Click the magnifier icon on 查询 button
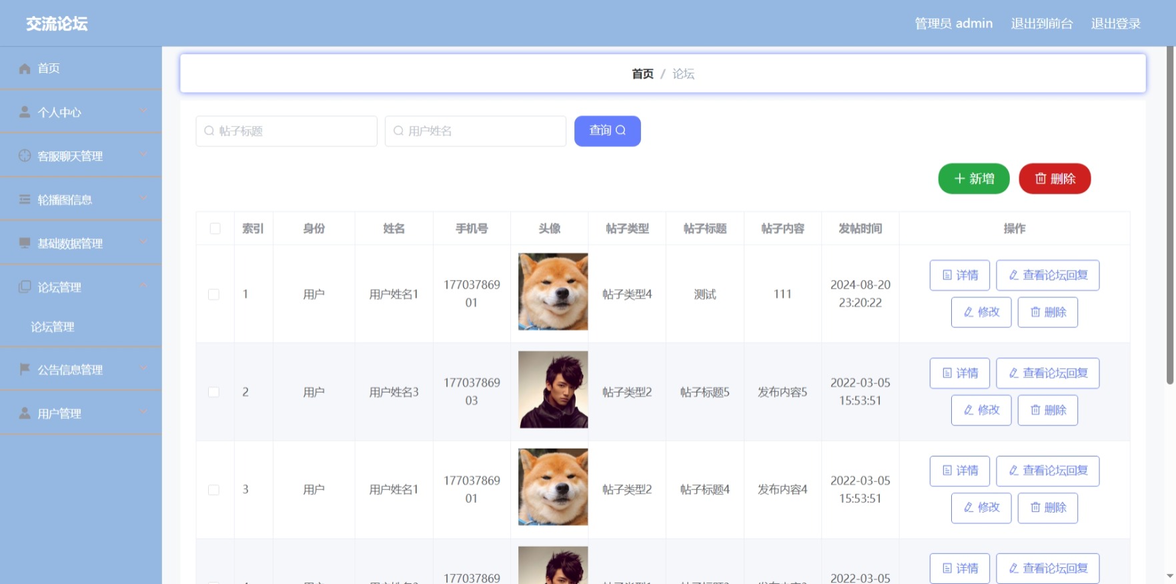 [620, 130]
